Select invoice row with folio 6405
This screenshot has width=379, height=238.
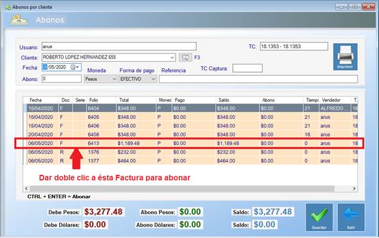coord(190,117)
